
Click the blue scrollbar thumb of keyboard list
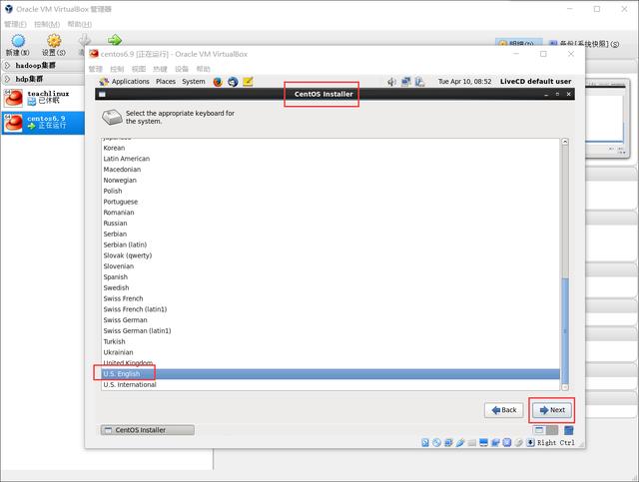(565, 330)
